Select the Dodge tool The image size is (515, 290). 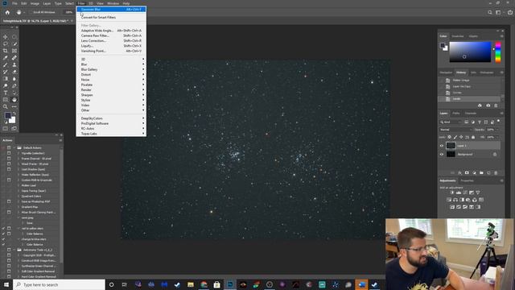(x=6, y=86)
